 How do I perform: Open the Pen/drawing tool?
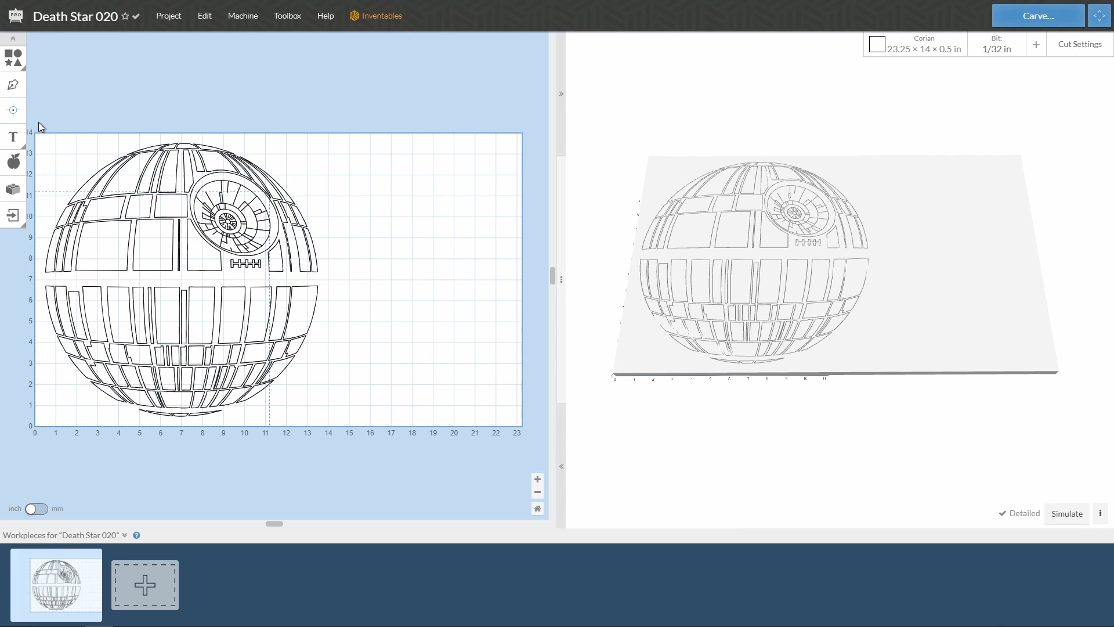[x=13, y=85]
